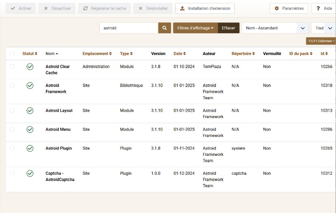Select the Astroid Clear Cache row checkbox
The width and height of the screenshot is (336, 213).
(x=12, y=66)
